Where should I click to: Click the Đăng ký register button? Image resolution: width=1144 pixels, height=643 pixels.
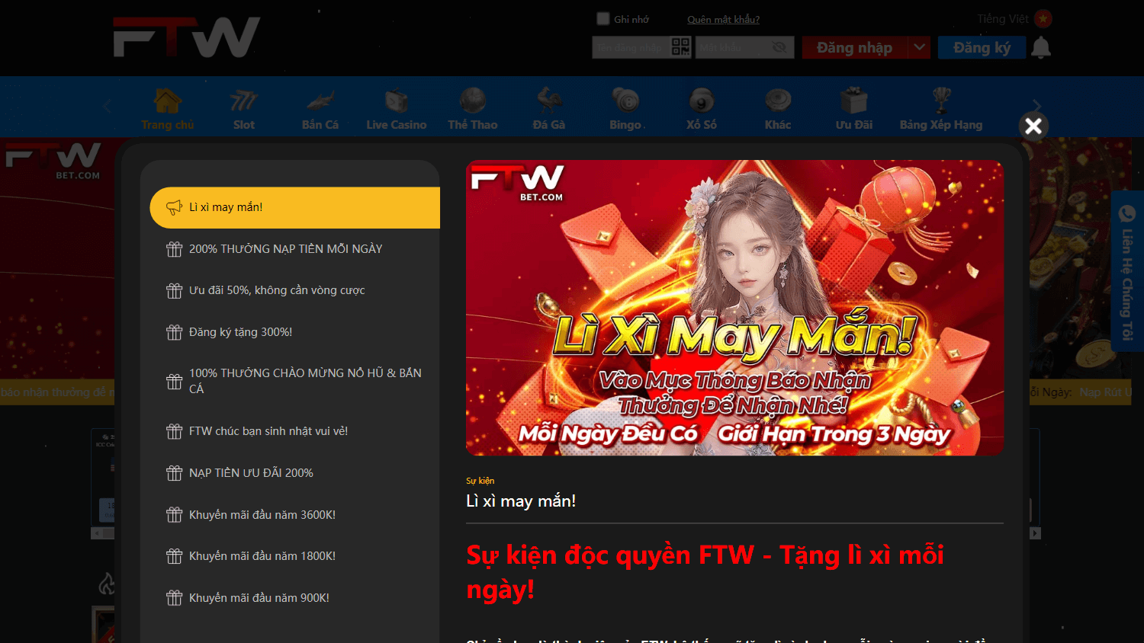(x=982, y=47)
